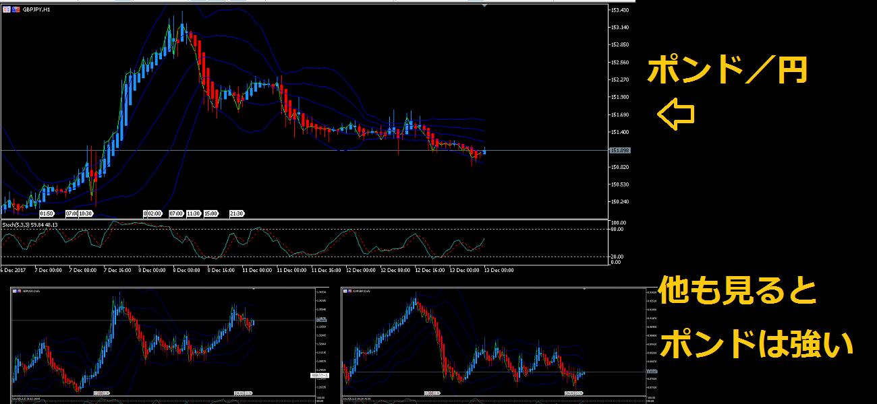
Task: Click the EURGBP chart shift triangle marker
Action: [x=584, y=289]
